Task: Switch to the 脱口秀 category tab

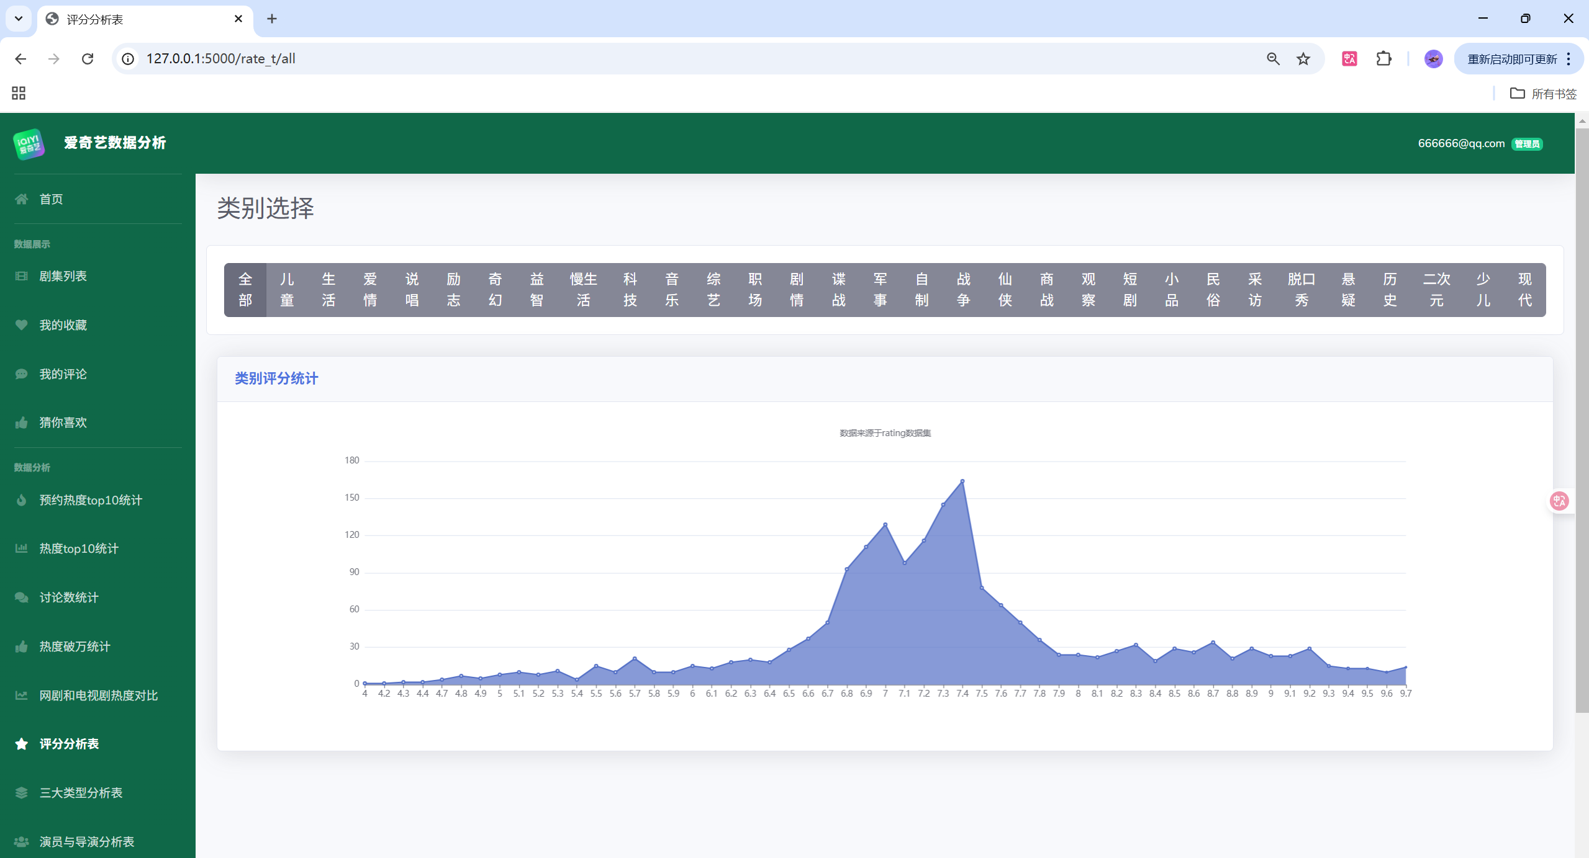Action: tap(1301, 290)
